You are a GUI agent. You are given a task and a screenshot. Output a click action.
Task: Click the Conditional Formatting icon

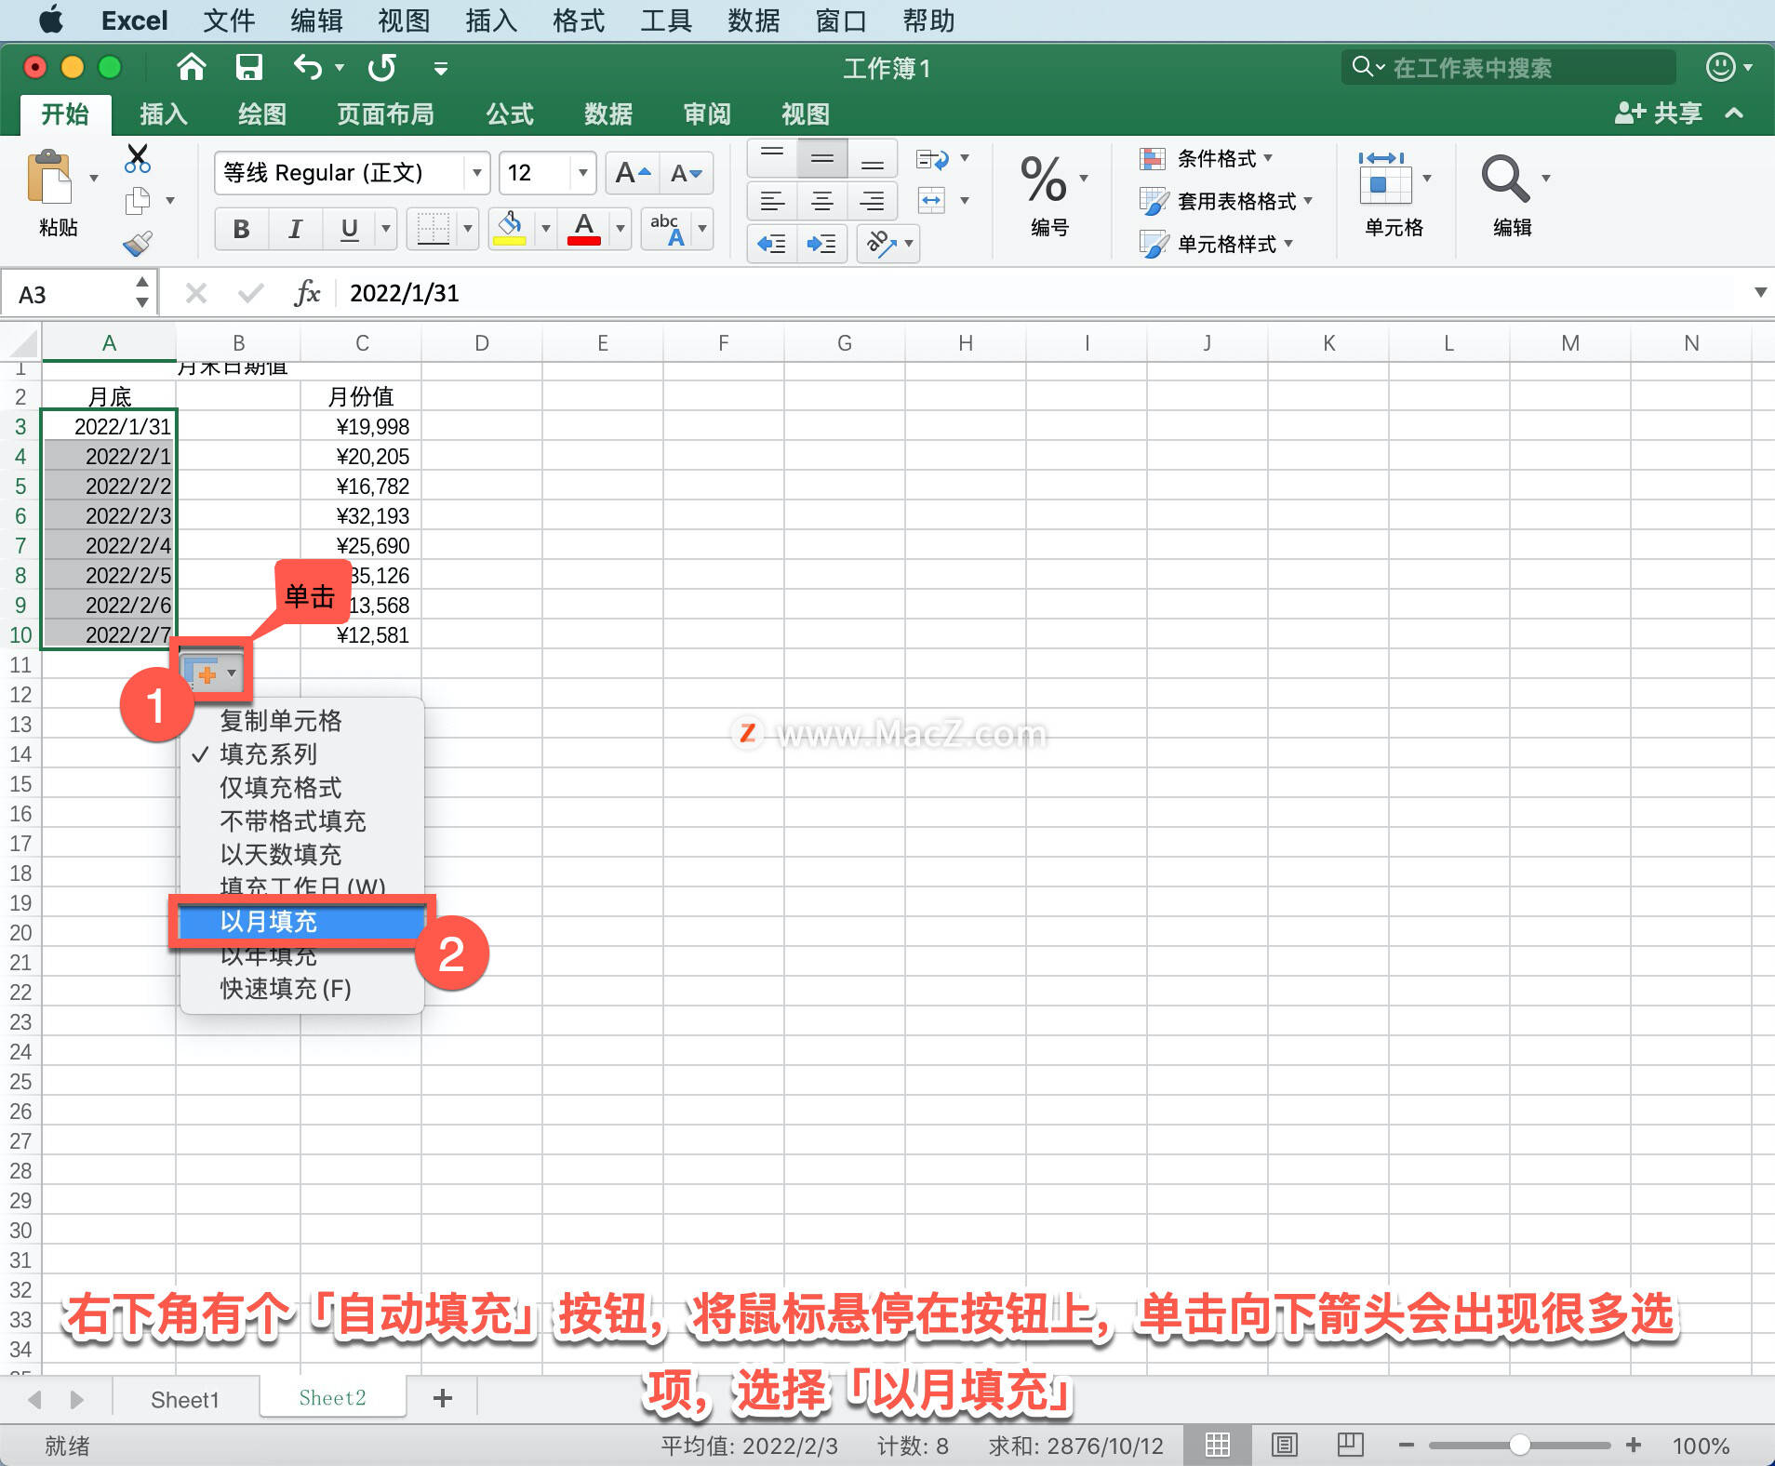tap(1154, 159)
